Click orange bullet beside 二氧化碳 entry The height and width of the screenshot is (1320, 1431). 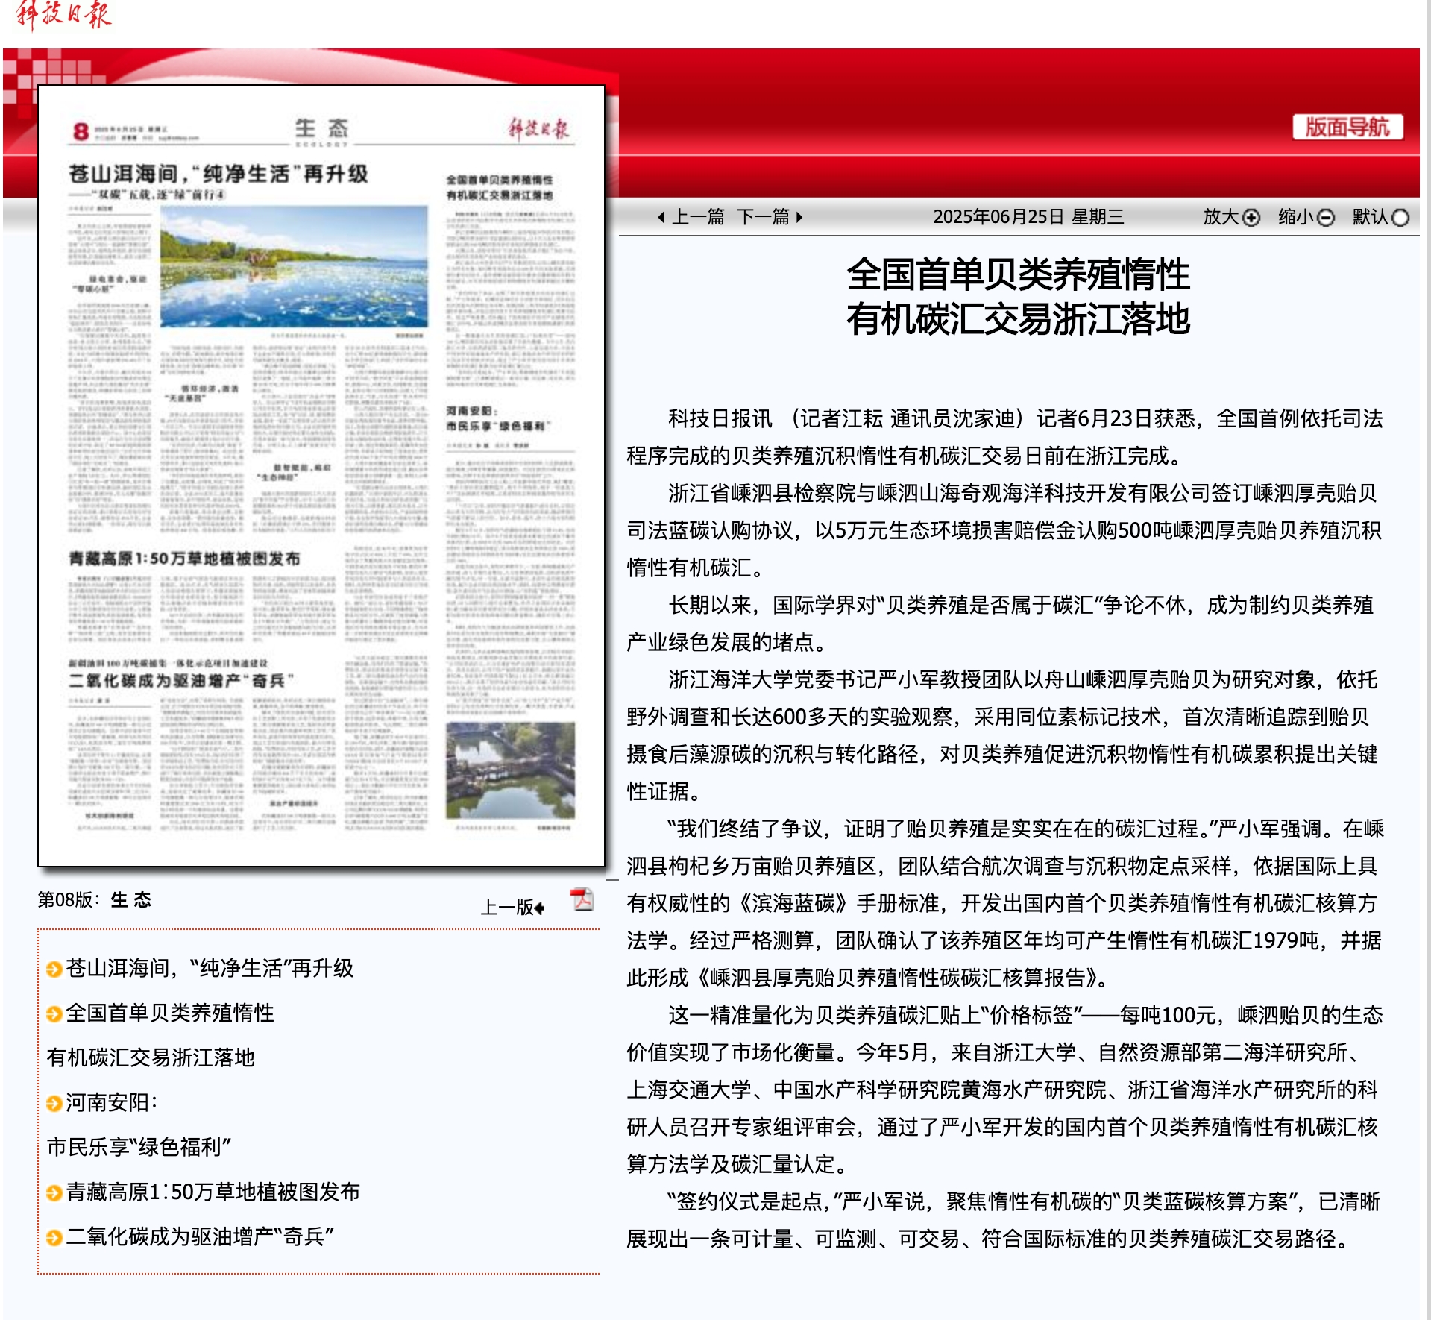[x=54, y=1238]
